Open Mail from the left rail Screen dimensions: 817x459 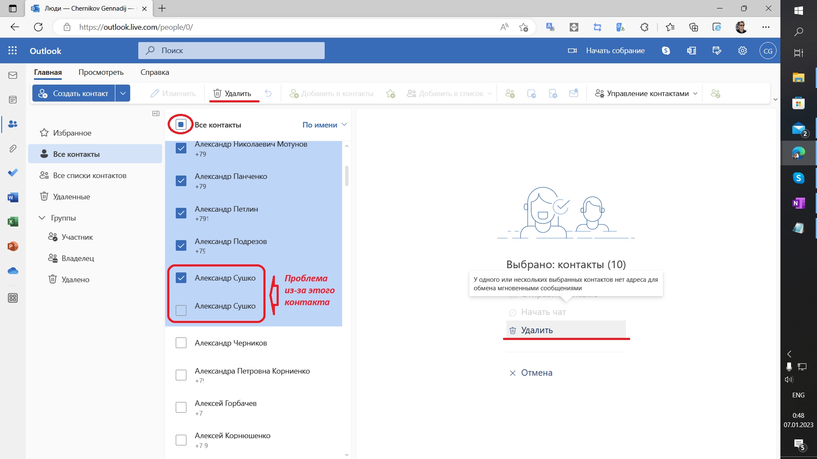[x=13, y=75]
